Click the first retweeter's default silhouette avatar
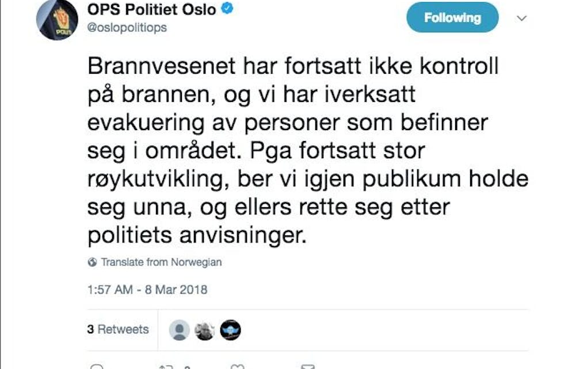Viewport: 564px width, 369px height. click(180, 329)
